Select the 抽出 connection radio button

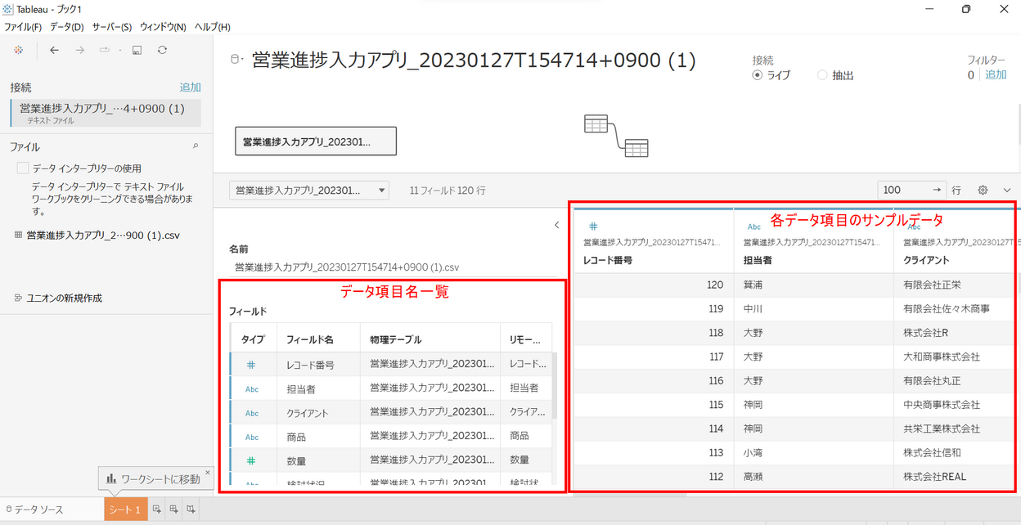coord(822,75)
